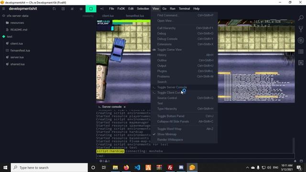Click the errors and warnings status indicator
The image size is (306, 172).
pyautogui.click(x=104, y=161)
